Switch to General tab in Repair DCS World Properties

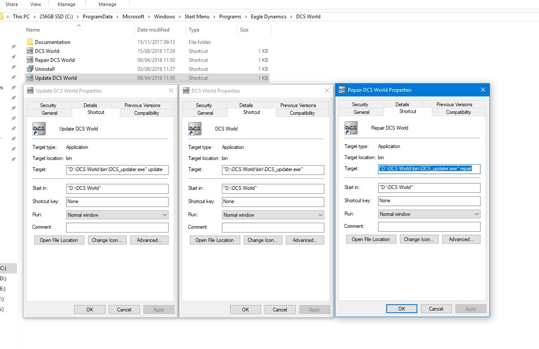click(x=361, y=112)
